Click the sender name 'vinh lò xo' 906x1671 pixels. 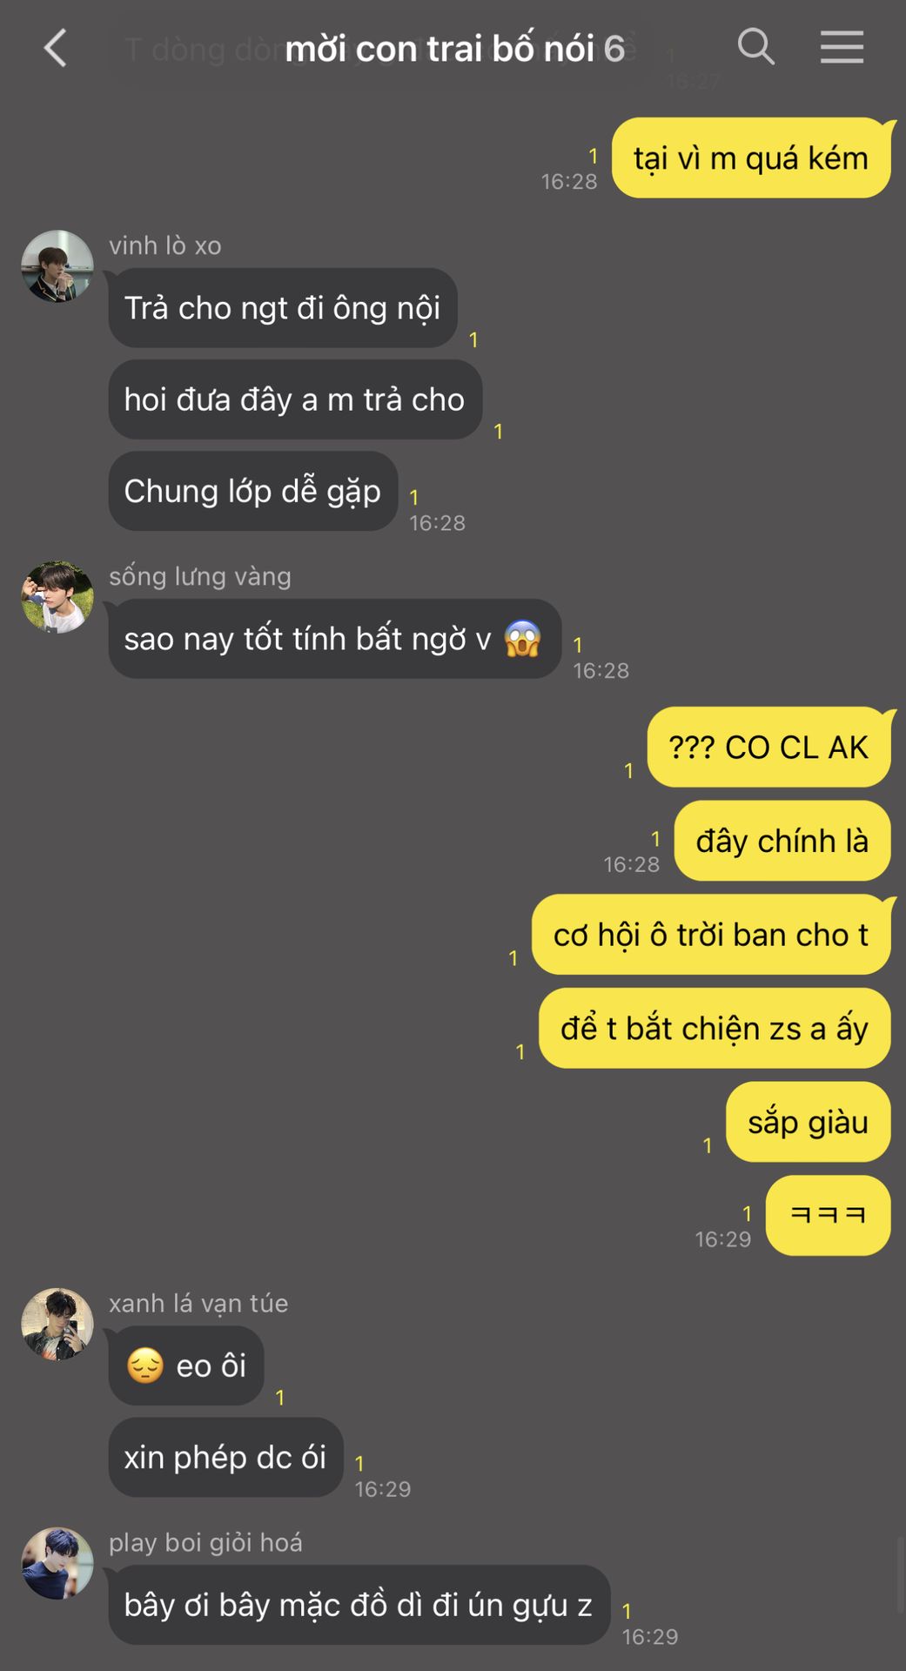pos(165,245)
